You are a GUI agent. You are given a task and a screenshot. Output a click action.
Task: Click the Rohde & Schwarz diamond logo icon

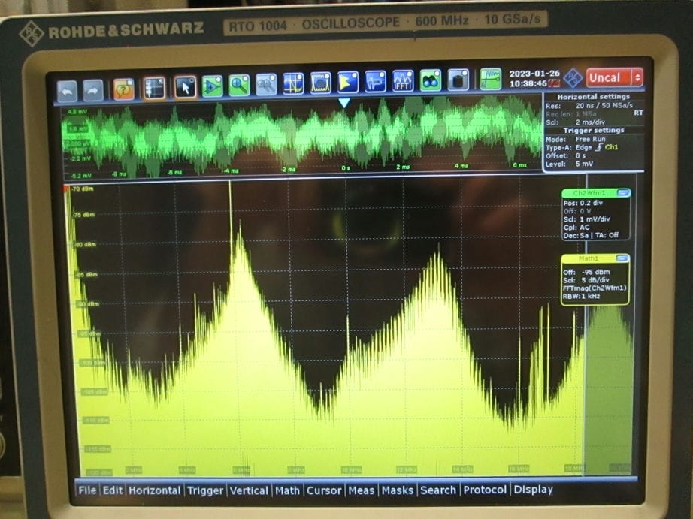pyautogui.click(x=573, y=78)
